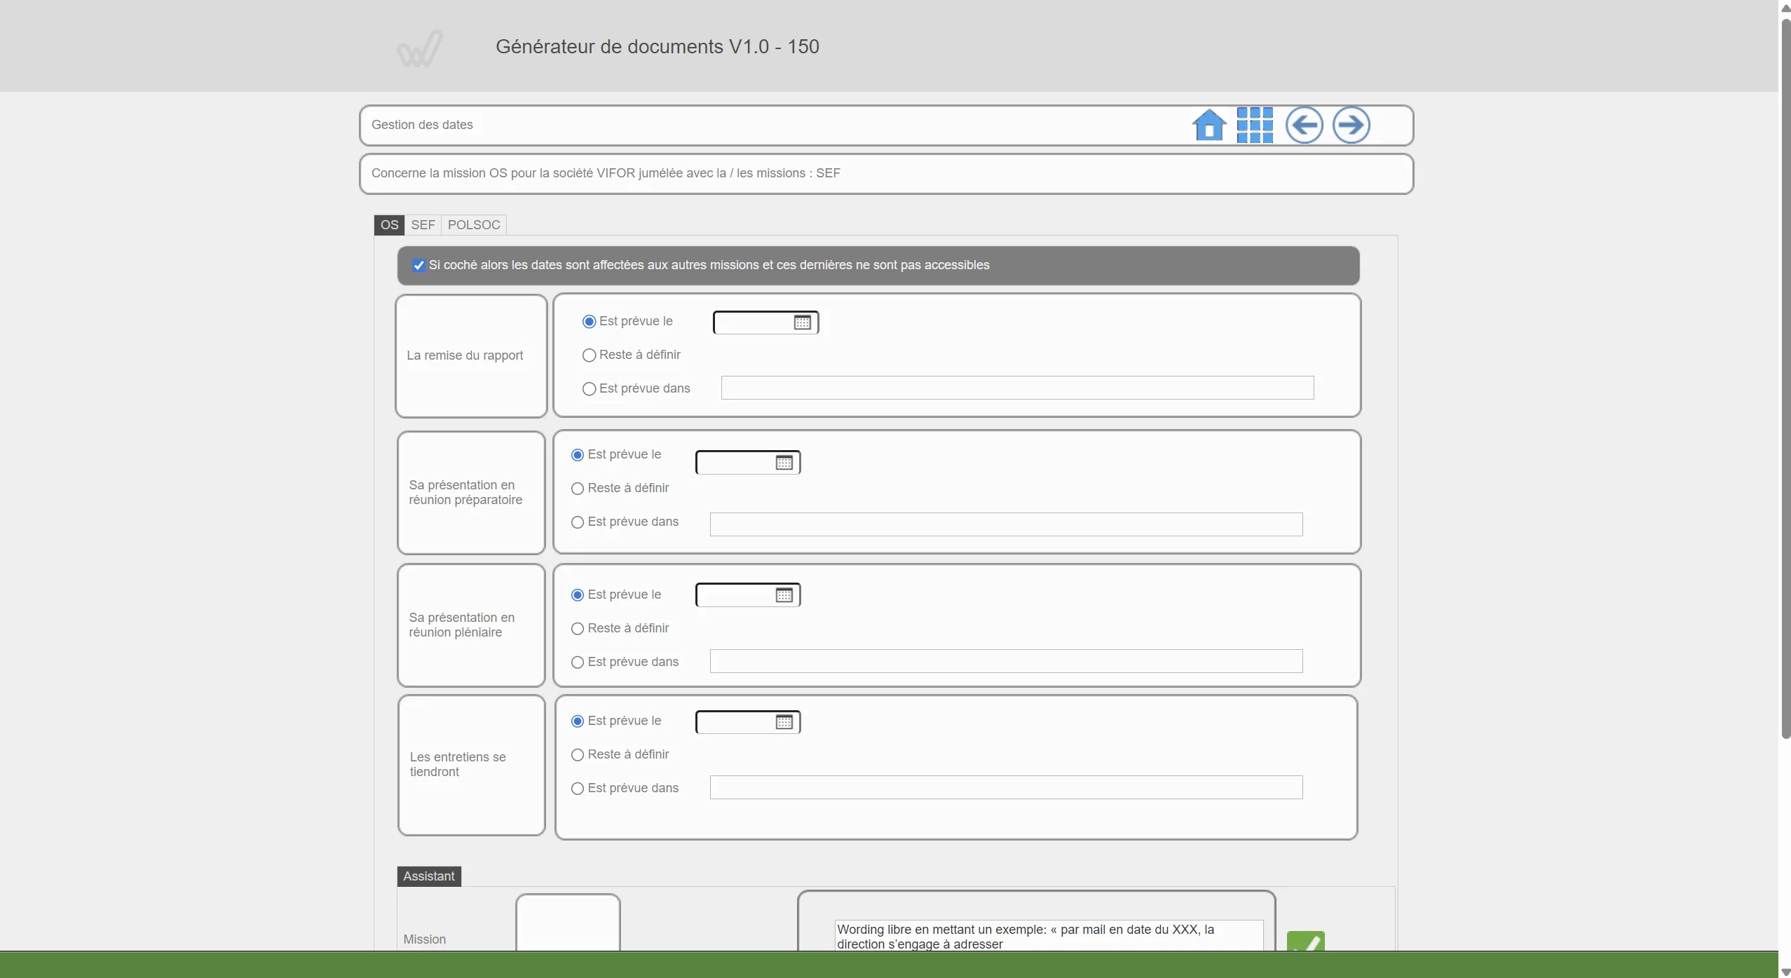Click the Wording libre text area
The image size is (1791, 978).
click(1049, 936)
